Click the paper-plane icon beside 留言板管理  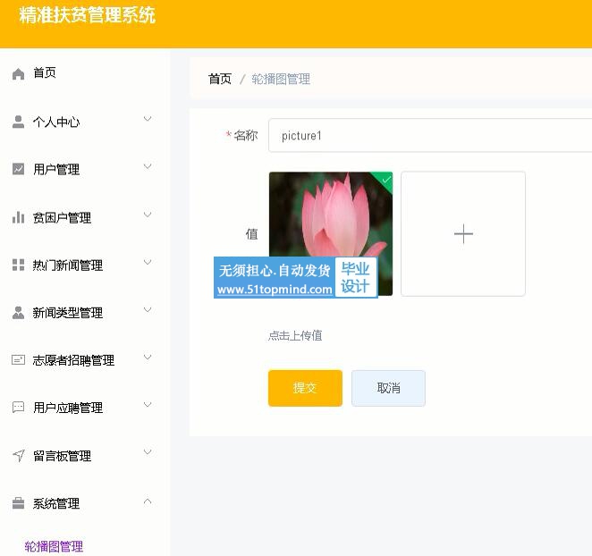pos(19,455)
